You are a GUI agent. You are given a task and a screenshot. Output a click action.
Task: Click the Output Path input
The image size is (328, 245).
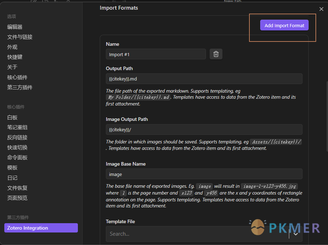click(x=204, y=79)
